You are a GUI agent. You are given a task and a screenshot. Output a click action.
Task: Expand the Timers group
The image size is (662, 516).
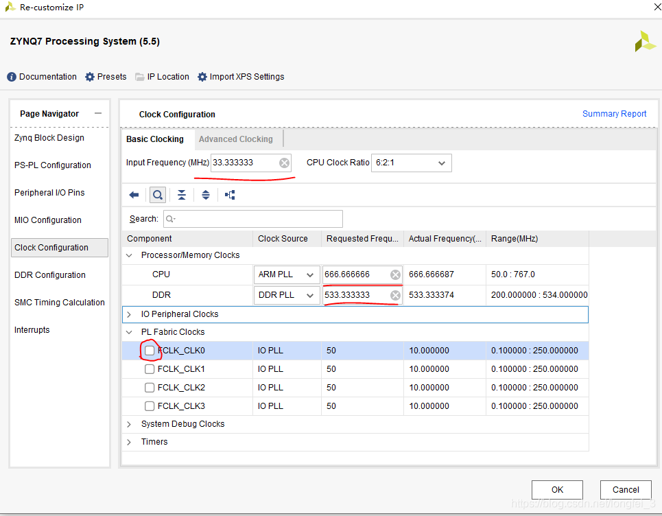coord(129,442)
